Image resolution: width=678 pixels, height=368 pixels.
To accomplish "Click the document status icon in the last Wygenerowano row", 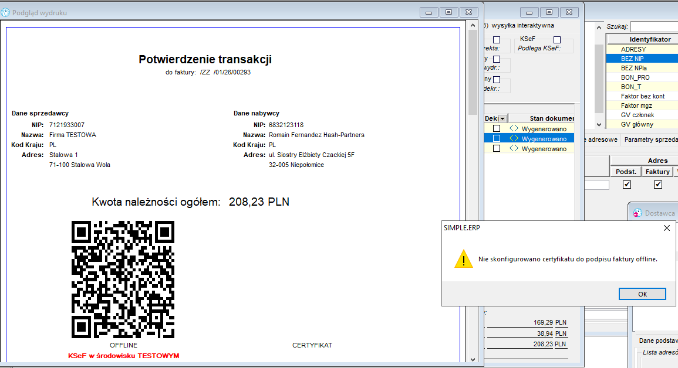I will (514, 148).
